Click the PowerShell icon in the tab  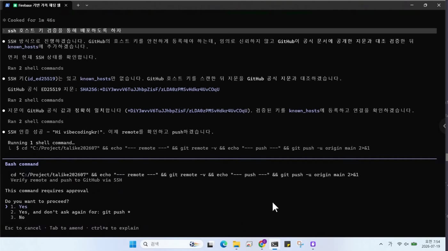[7, 5]
